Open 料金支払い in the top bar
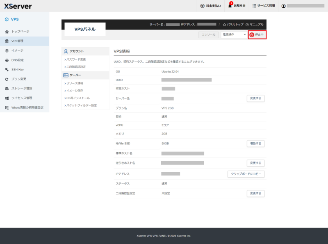The height and width of the screenshot is (244, 328). click(211, 6)
